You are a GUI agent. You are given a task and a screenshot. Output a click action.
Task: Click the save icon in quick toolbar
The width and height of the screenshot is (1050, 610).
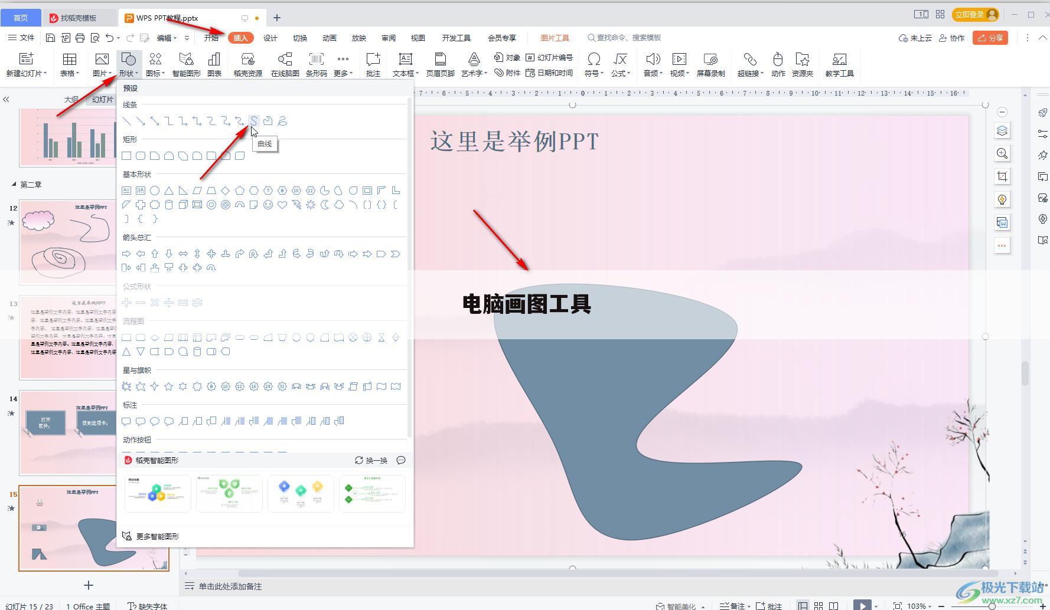(x=50, y=38)
